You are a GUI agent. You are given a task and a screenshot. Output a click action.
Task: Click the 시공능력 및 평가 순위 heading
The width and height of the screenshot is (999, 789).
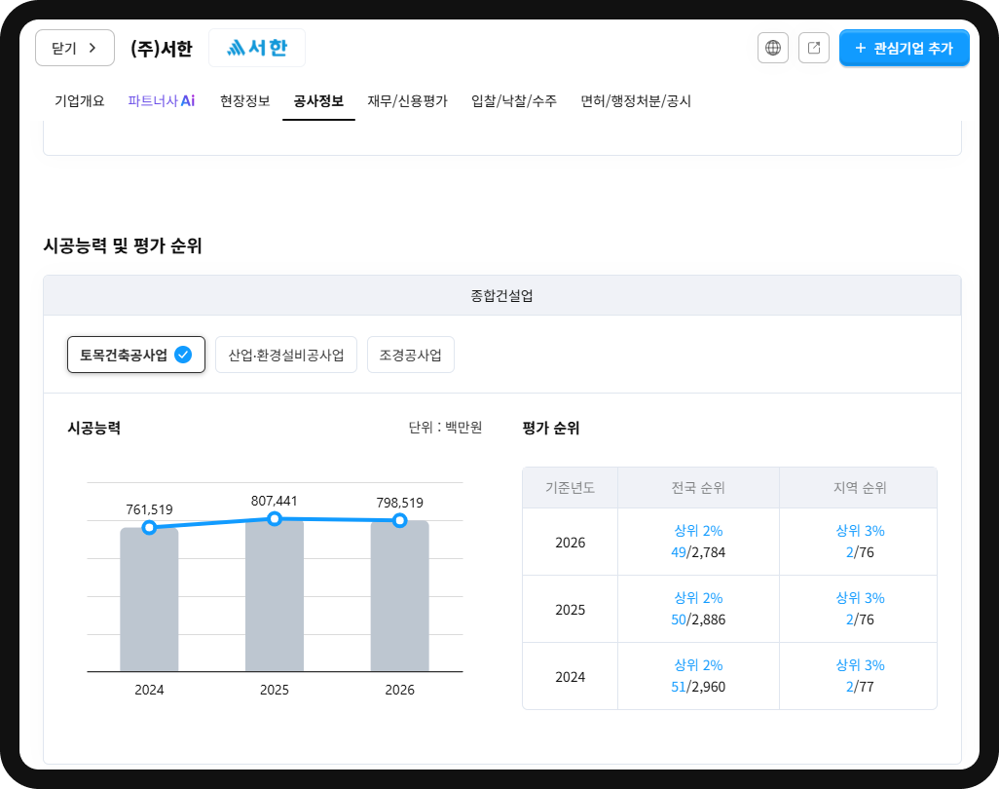point(123,245)
